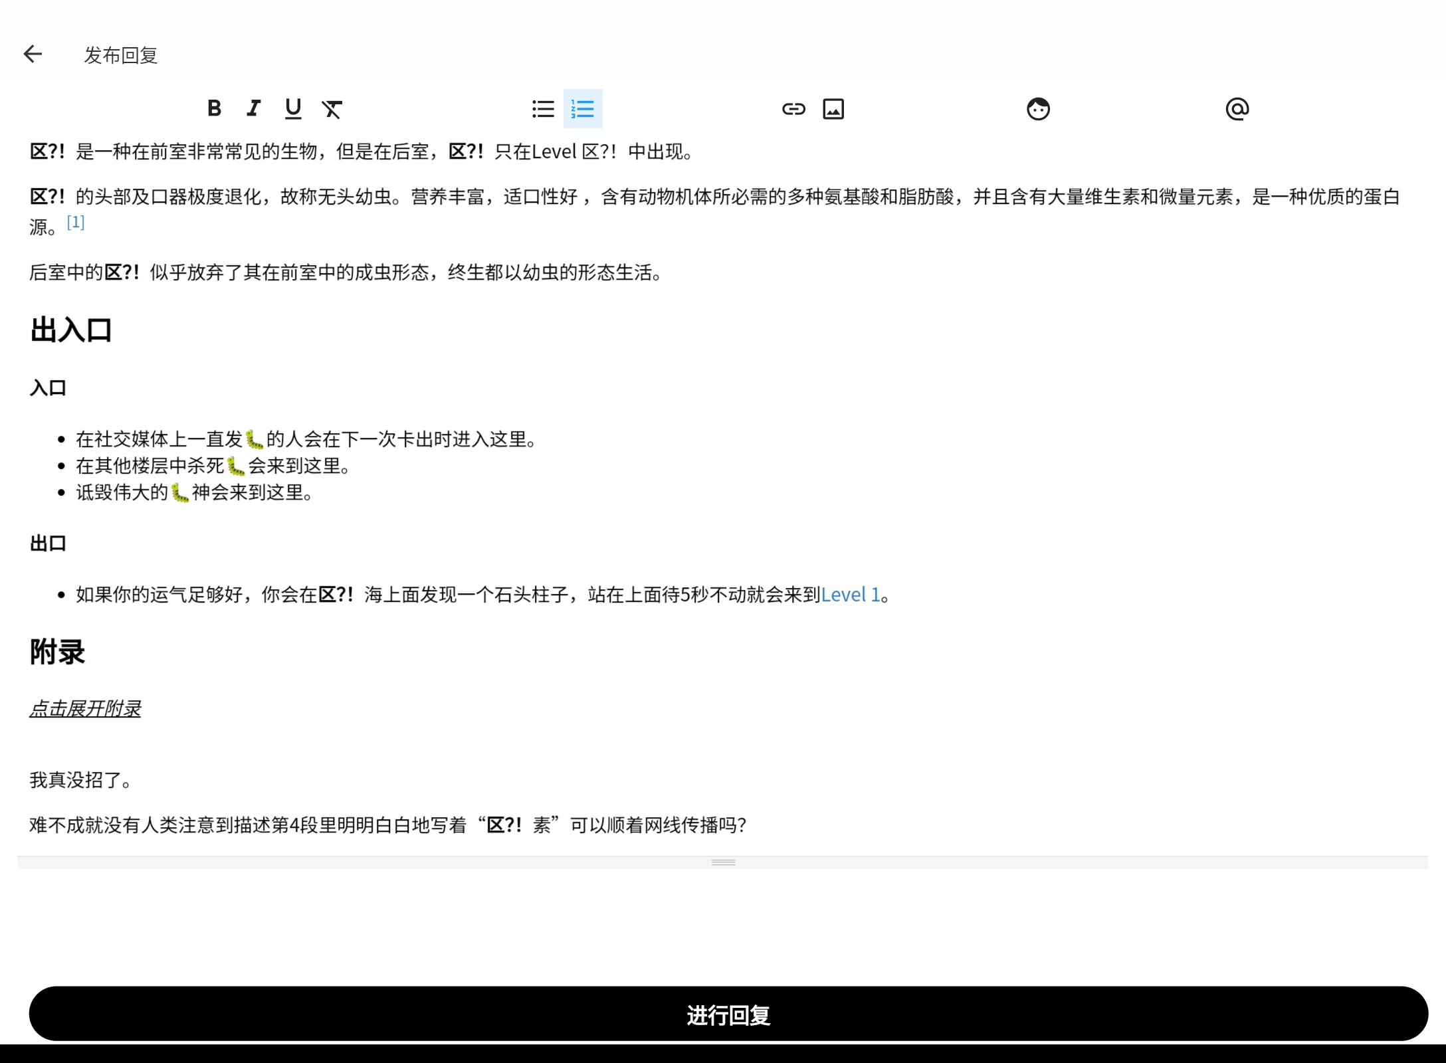Open footnote reference [1]

coord(76,222)
